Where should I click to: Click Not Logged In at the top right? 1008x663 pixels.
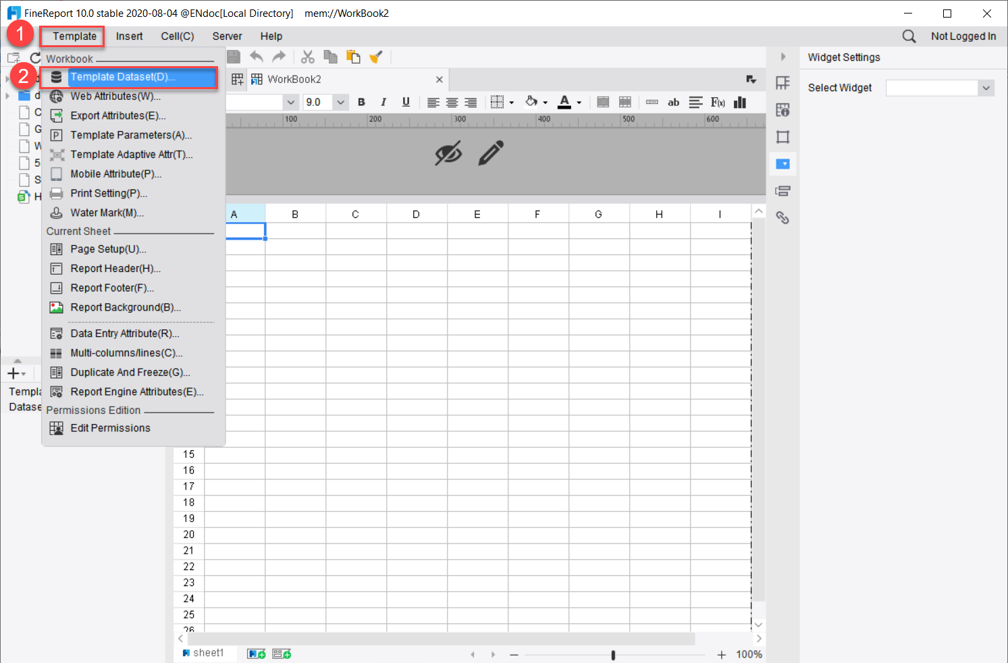point(963,36)
